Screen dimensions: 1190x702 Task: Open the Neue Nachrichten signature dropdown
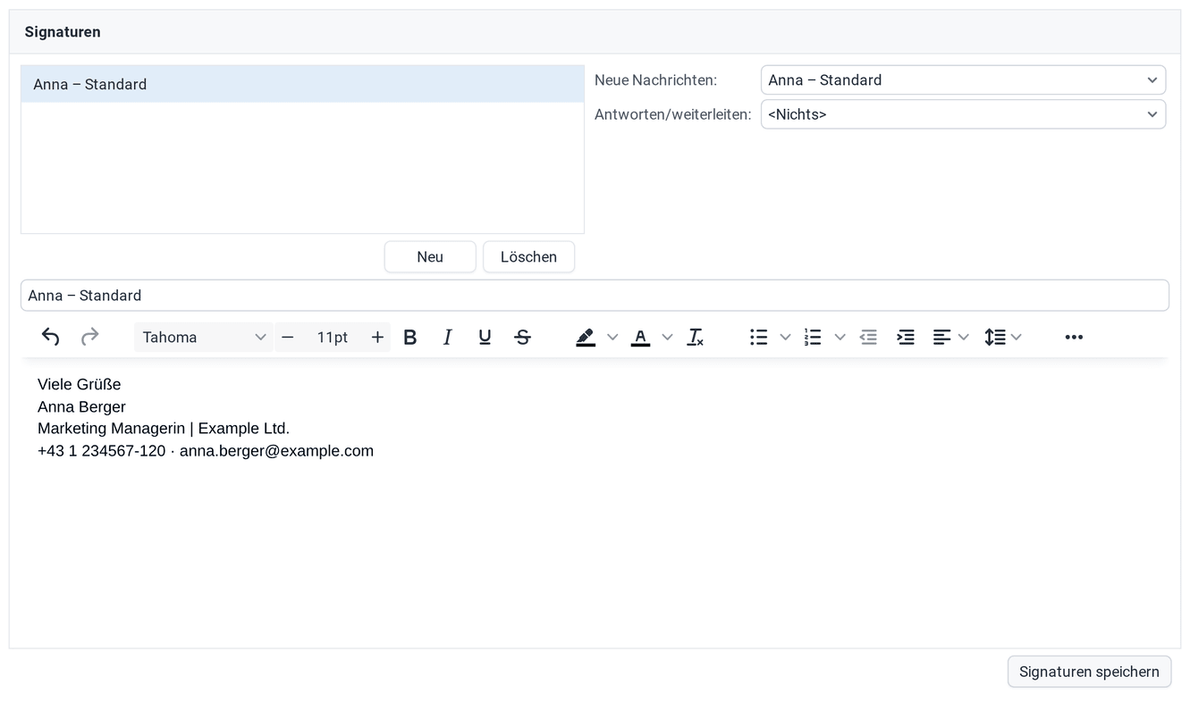point(963,79)
